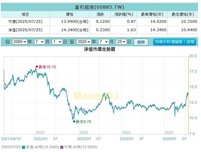
Task: Click the 價格 column header
Action: [70, 14]
